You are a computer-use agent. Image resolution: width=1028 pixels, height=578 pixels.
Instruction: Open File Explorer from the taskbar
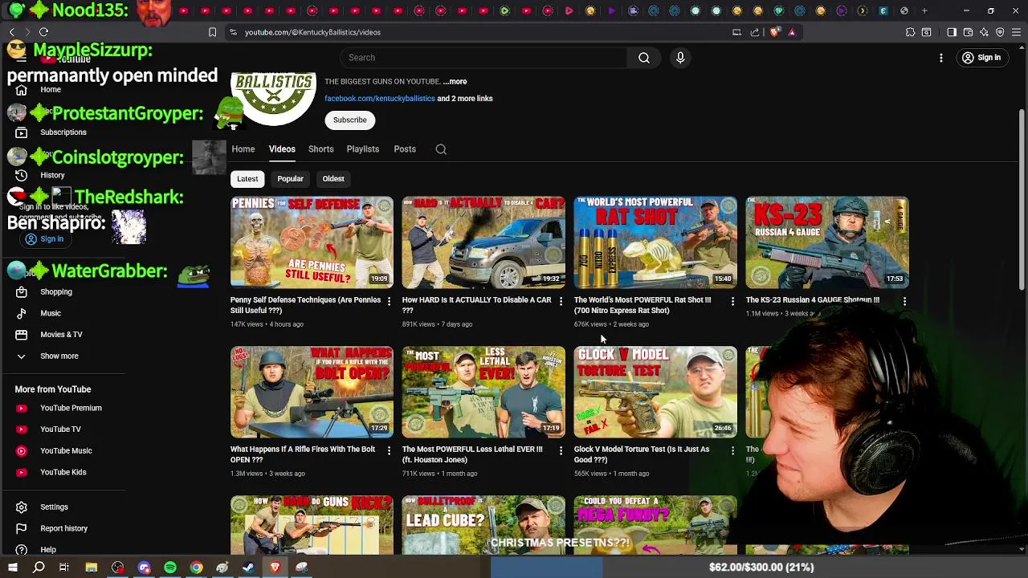[x=92, y=568]
